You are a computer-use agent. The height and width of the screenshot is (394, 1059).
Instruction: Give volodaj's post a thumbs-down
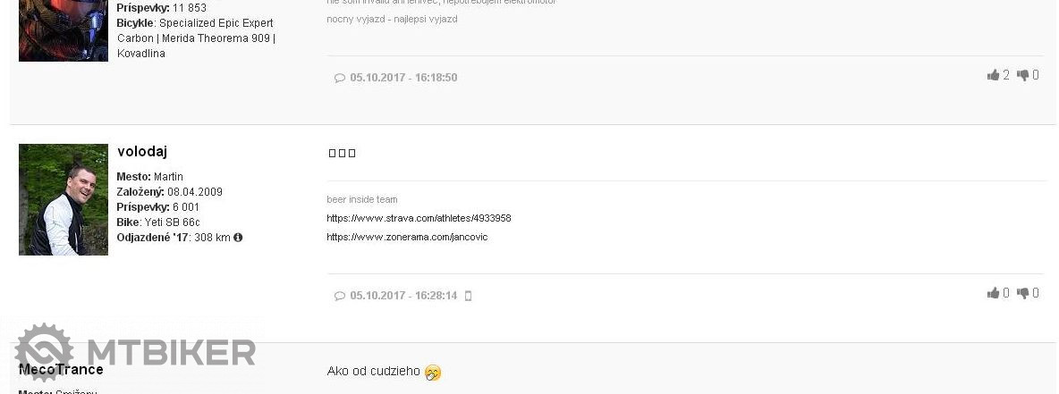pos(1023,293)
